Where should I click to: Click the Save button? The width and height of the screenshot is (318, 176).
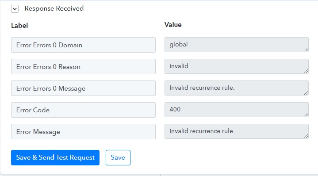pos(118,157)
